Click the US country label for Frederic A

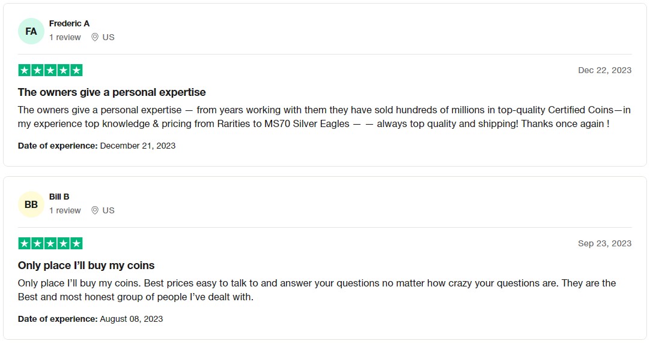[x=109, y=37]
